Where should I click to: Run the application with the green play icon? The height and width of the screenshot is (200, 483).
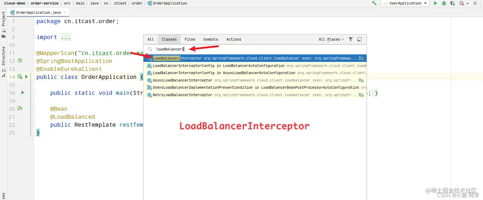(435, 3)
